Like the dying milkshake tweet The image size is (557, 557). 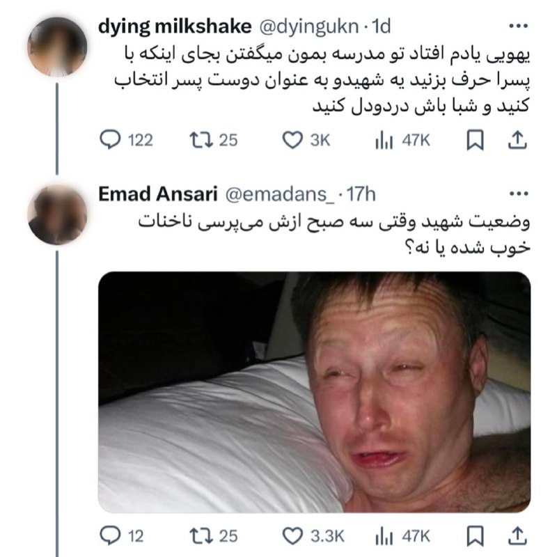291,140
